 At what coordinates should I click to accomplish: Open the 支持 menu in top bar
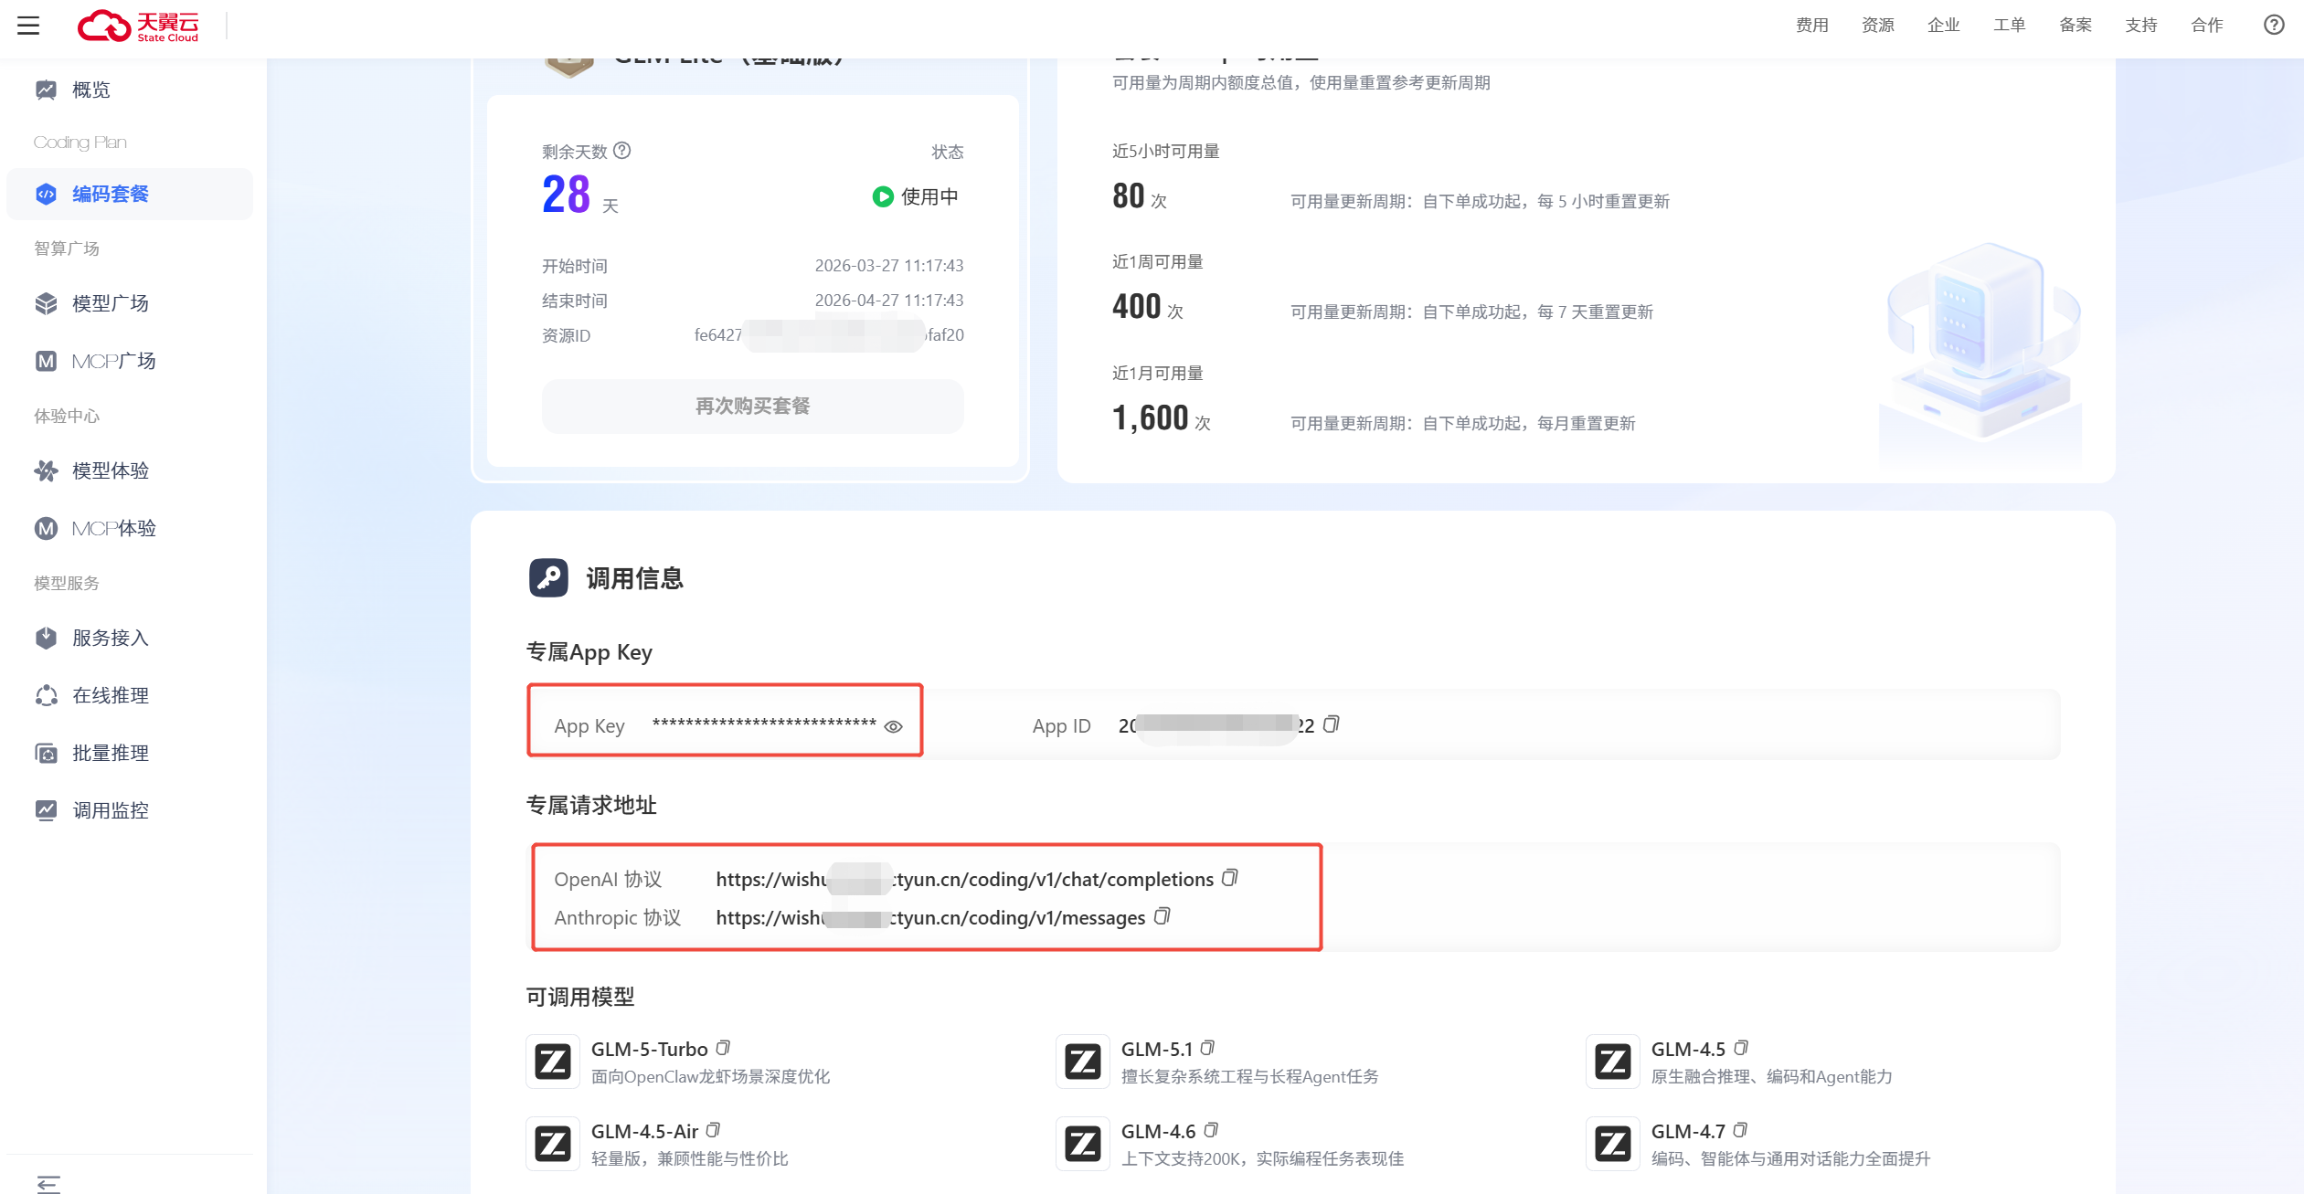pyautogui.click(x=2140, y=25)
